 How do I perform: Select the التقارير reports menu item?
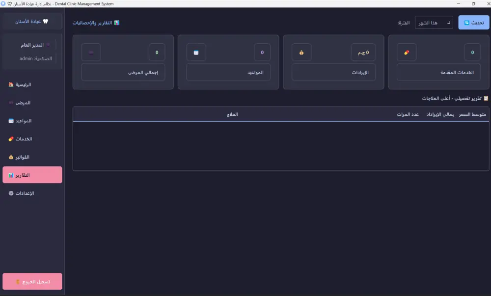click(32, 175)
